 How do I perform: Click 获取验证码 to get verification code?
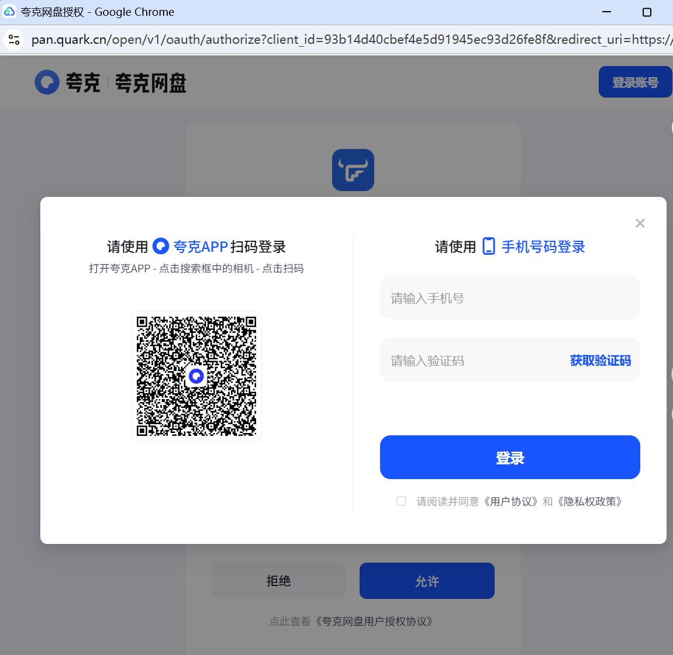click(x=600, y=361)
